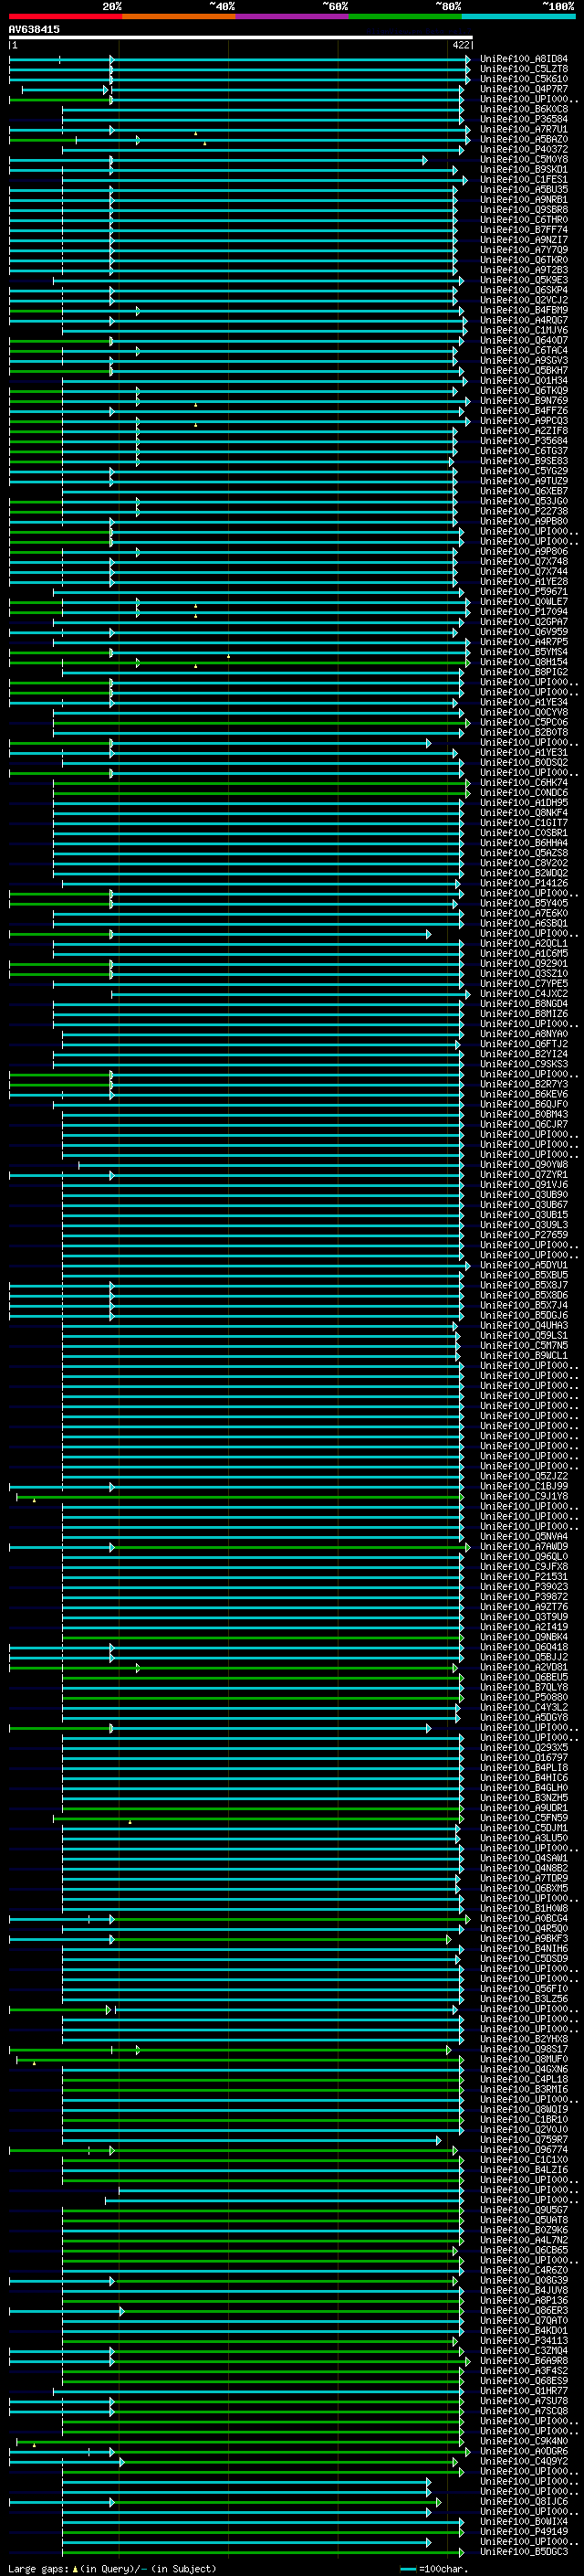
Task: Select hit UniRef100_Q92901
Action: 523,964
